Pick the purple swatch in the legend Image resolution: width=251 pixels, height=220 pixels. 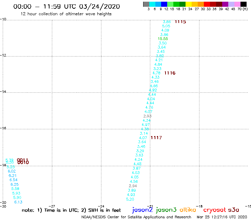click(x=225, y=4)
